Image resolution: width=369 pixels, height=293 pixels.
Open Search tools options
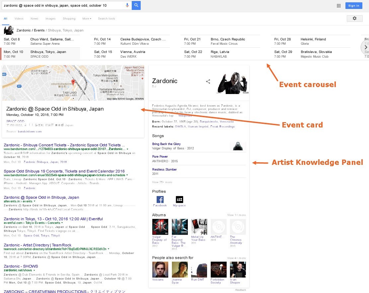(x=107, y=19)
